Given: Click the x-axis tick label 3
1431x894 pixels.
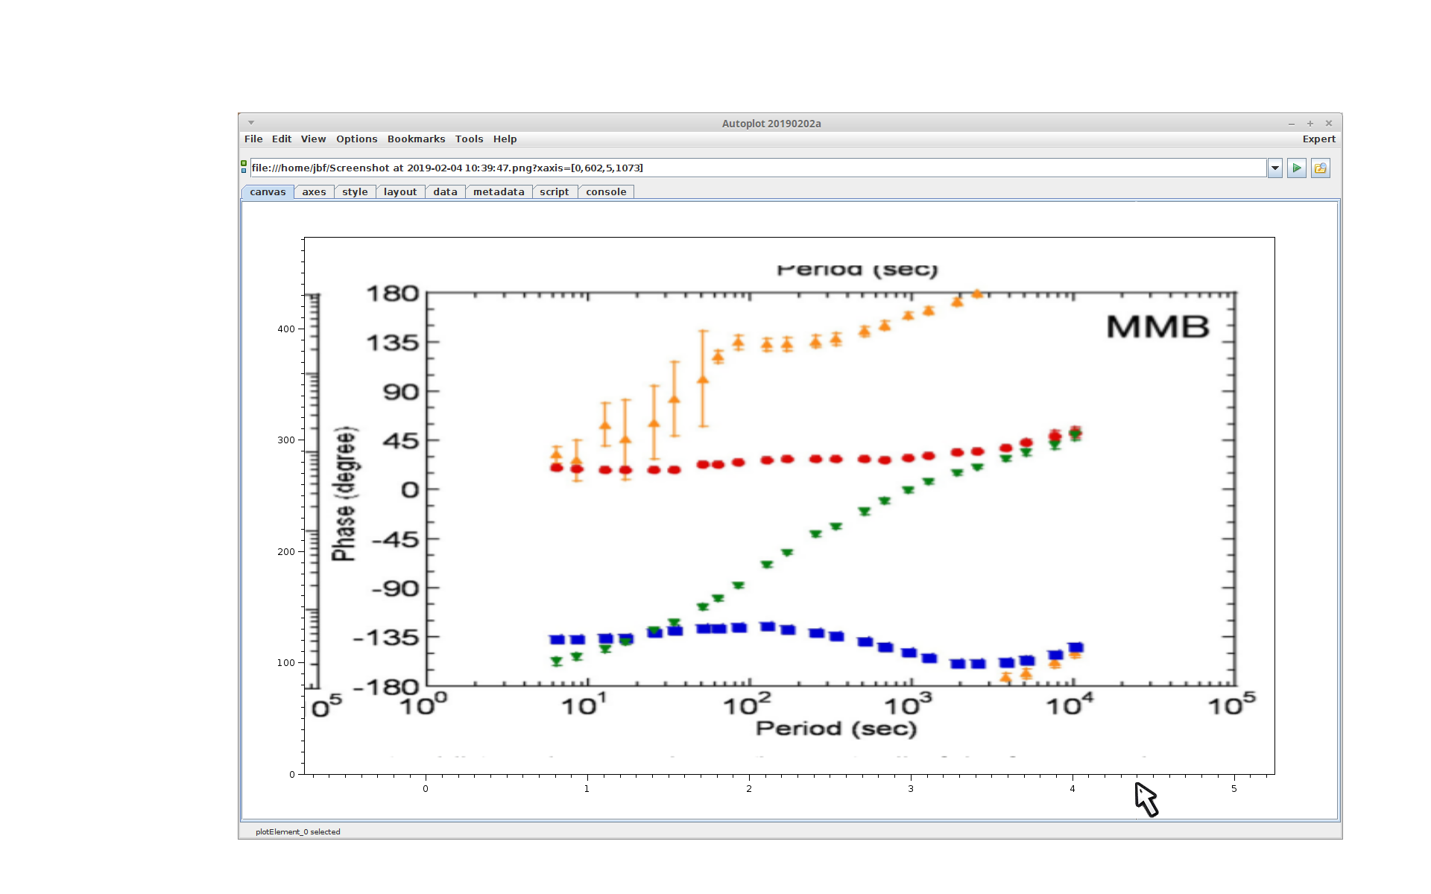Looking at the screenshot, I should (x=911, y=789).
